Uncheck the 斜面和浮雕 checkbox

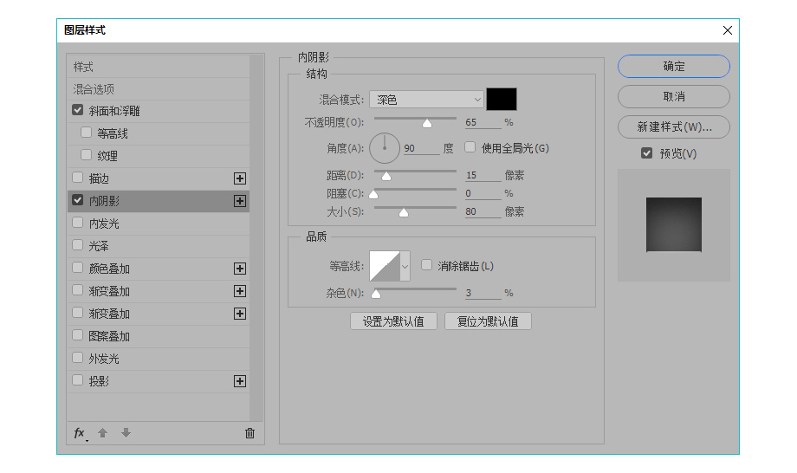coord(78,110)
